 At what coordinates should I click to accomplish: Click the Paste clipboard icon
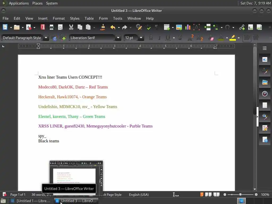click(x=88, y=27)
